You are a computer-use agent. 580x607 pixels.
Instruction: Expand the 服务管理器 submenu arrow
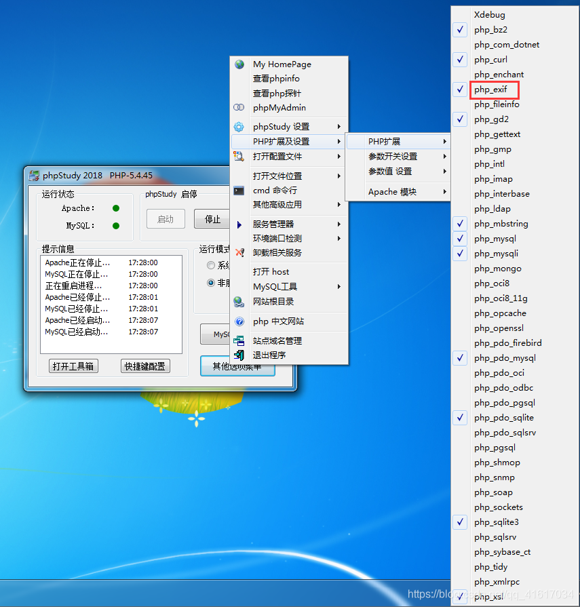coord(339,224)
